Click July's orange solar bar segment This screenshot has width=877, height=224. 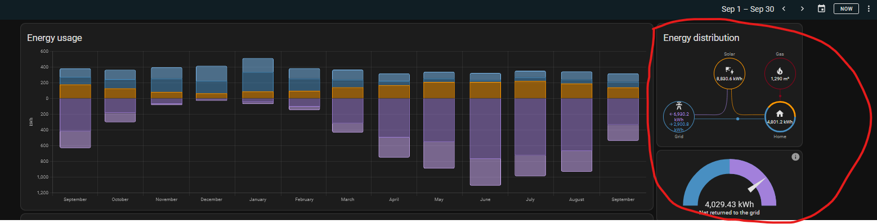point(531,89)
